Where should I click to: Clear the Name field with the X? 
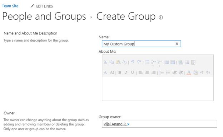point(177,44)
